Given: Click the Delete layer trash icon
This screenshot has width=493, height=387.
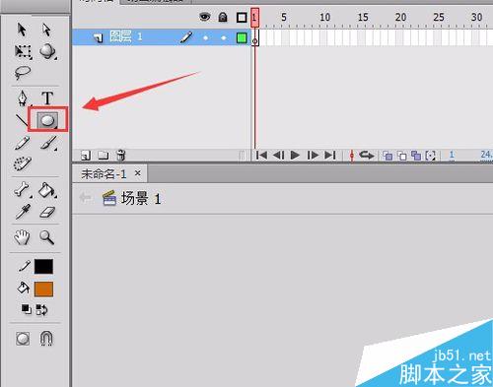Looking at the screenshot, I should (x=120, y=155).
